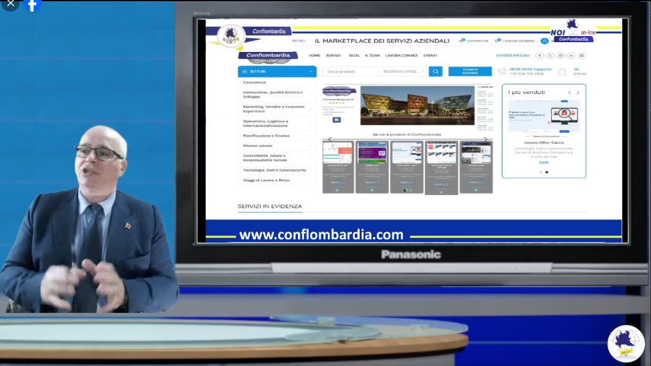
Task: Click the LinkedIn social icon
Action: [571, 56]
